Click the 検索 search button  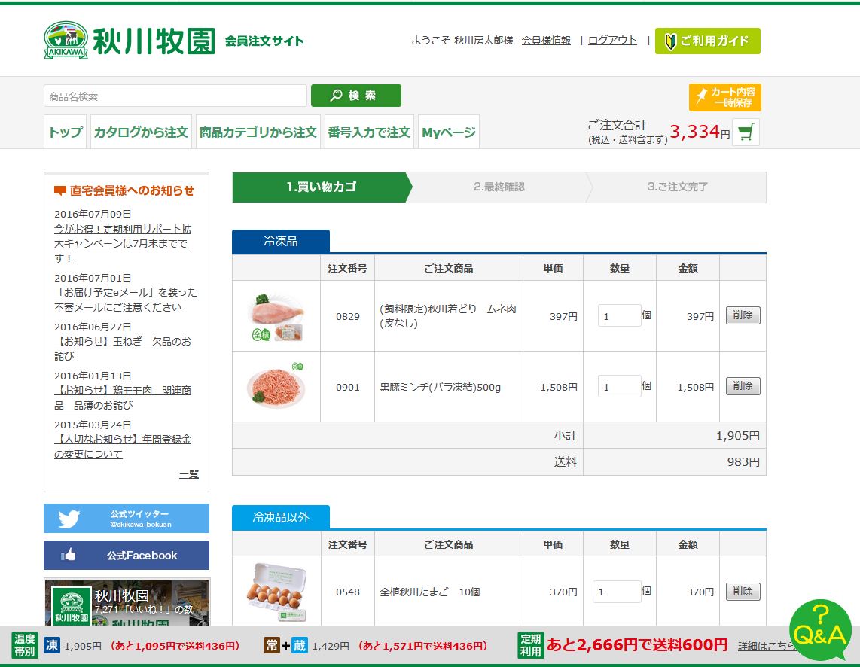click(x=356, y=96)
